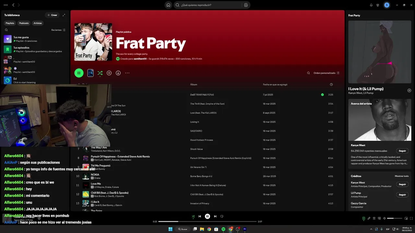Seek on the playback progress bar
This screenshot has height=233, width=415.
click(x=207, y=222)
